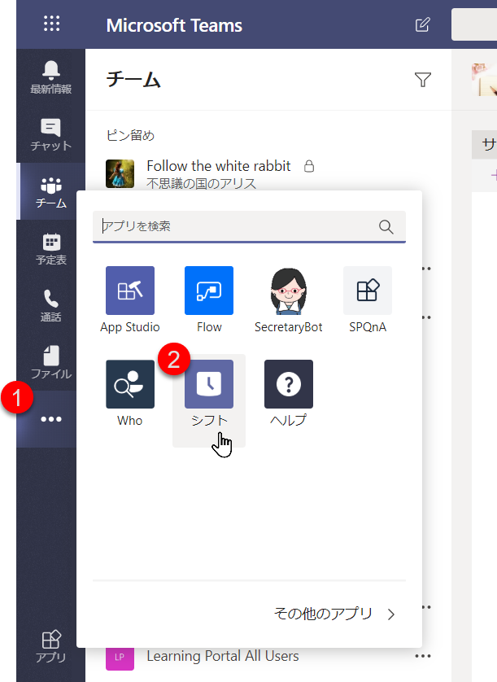Open チャット in the sidebar
Viewport: 497px width, 682px height.
[51, 134]
